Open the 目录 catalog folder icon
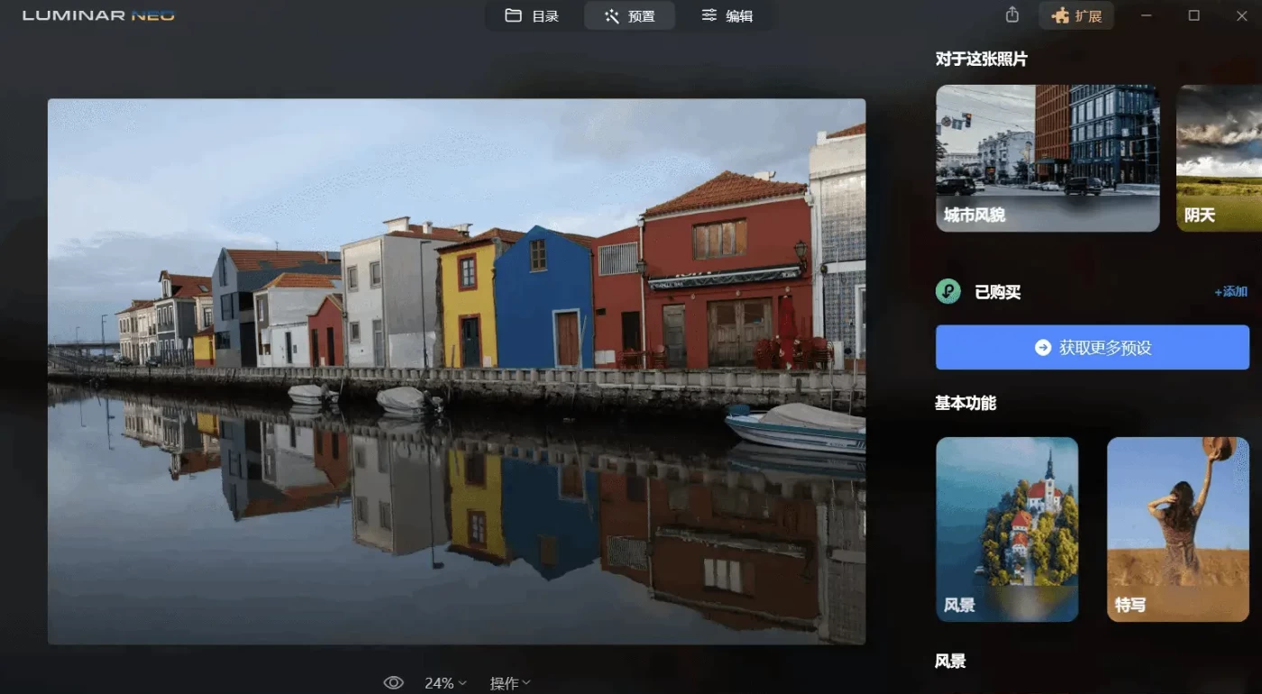The width and height of the screenshot is (1262, 694). [x=514, y=14]
